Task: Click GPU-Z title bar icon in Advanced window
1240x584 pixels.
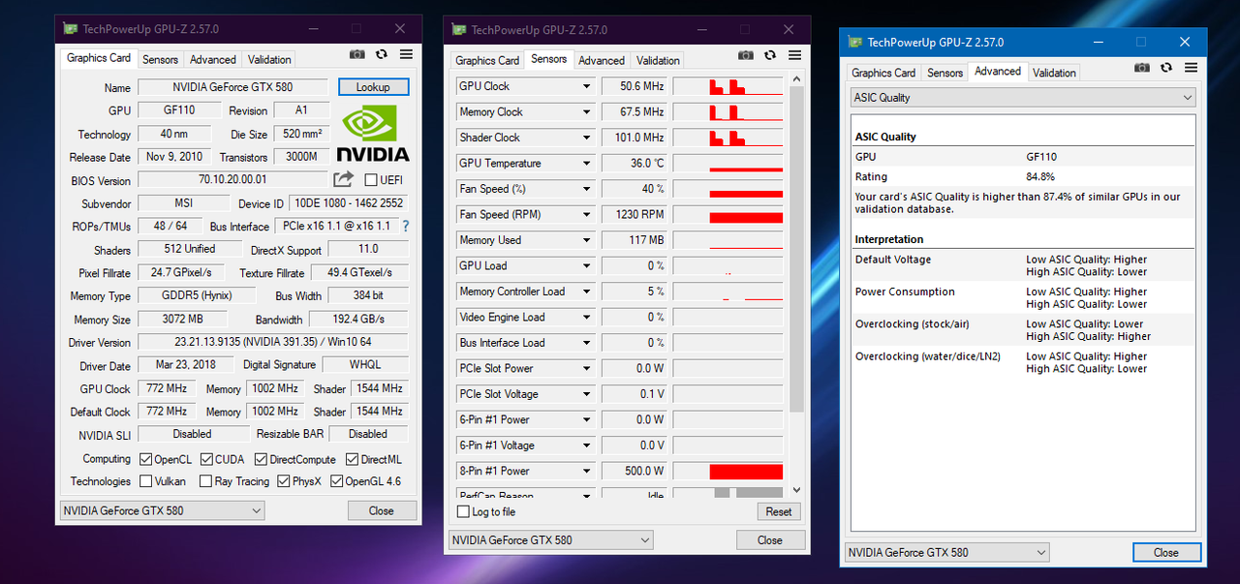Action: point(854,42)
